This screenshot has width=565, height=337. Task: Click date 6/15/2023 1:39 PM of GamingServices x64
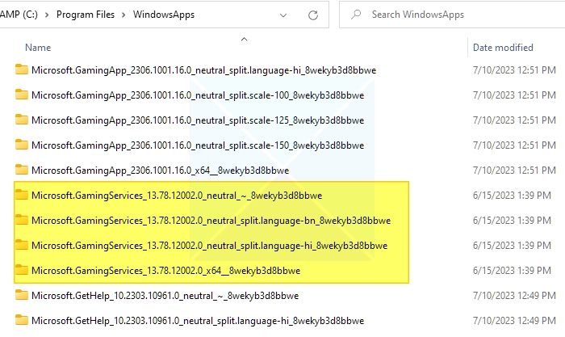(512, 271)
